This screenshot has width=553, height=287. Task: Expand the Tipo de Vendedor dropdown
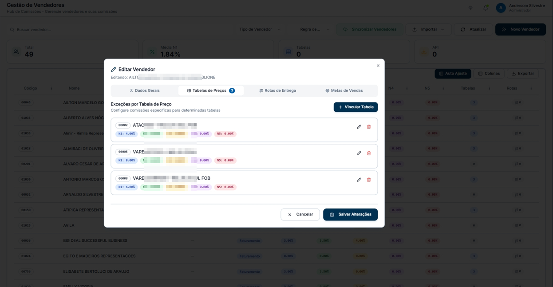click(x=260, y=29)
